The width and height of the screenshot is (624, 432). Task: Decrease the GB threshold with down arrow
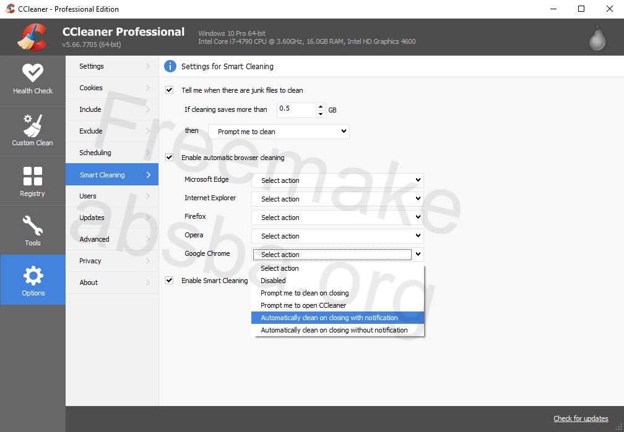pos(321,114)
